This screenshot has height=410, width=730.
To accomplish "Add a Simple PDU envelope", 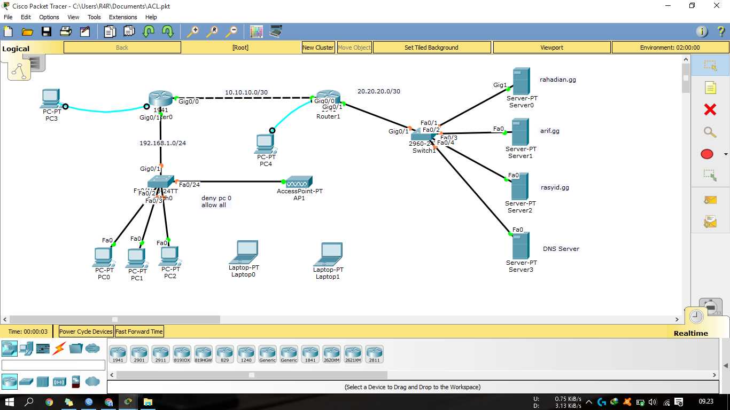I will pos(710,200).
